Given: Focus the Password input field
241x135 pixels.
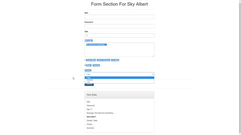Looking at the screenshot, I should pos(119,26).
